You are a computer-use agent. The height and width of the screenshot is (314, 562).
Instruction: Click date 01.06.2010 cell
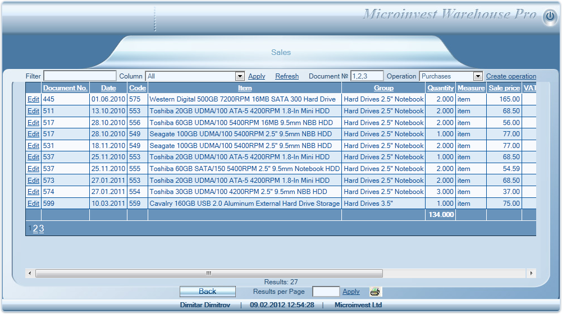tap(108, 99)
